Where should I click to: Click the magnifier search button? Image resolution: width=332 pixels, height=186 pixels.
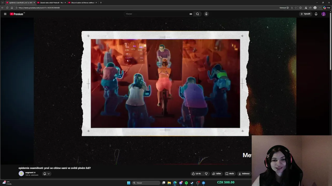point(197,14)
